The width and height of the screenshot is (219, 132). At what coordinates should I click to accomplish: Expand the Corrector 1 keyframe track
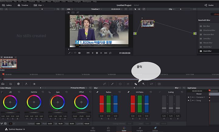(195, 97)
